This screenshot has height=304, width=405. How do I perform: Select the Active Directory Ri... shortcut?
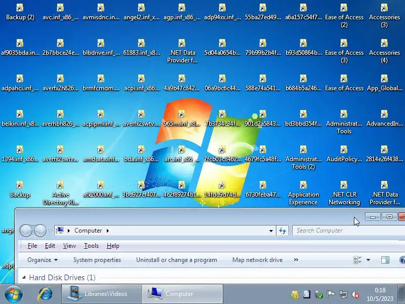[60, 193]
